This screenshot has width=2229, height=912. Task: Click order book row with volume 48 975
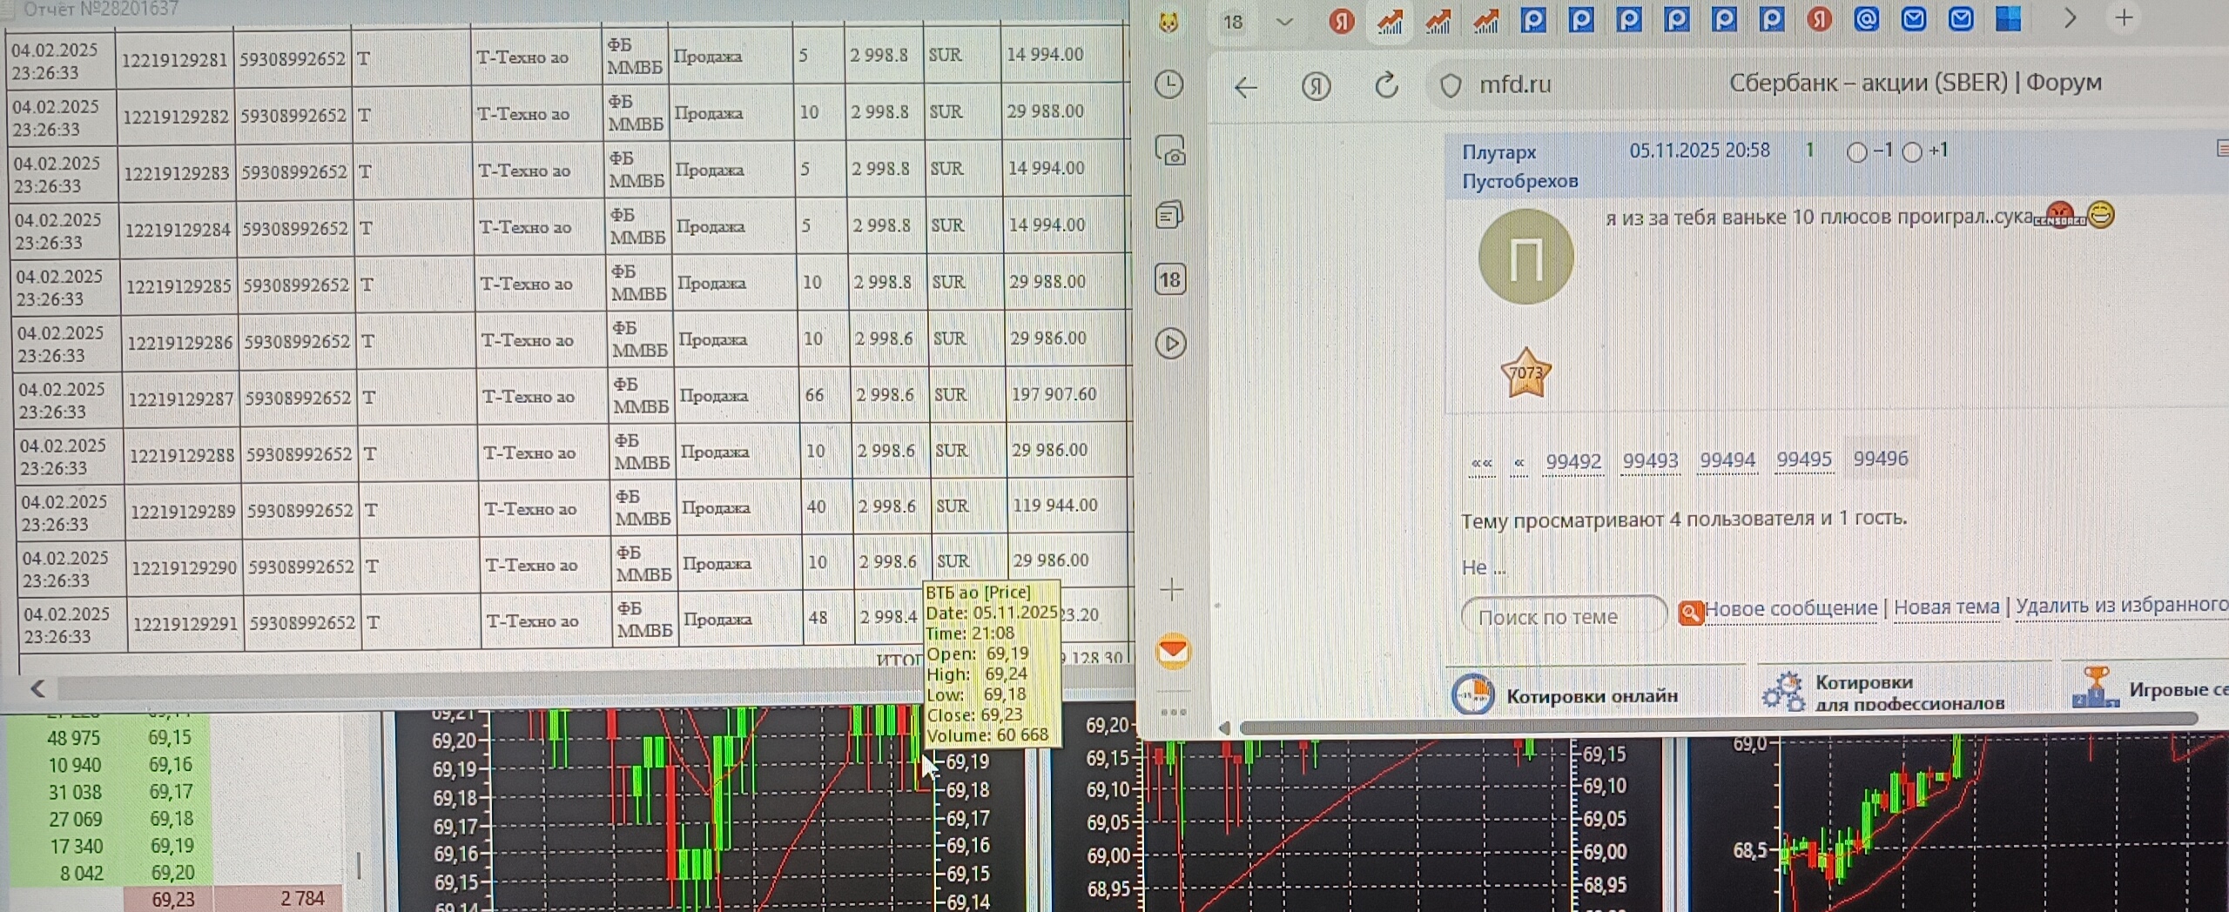point(109,738)
